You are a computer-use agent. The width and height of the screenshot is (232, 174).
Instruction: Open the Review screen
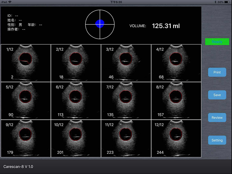(217, 117)
